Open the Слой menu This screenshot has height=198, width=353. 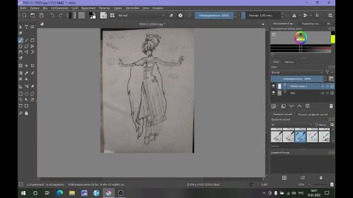74,8
